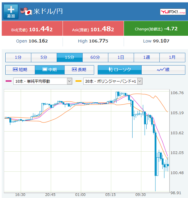Image resolution: width=188 pixels, height=198 pixels.
Task: Choose the 1分 timeframe
Action: 18,57
